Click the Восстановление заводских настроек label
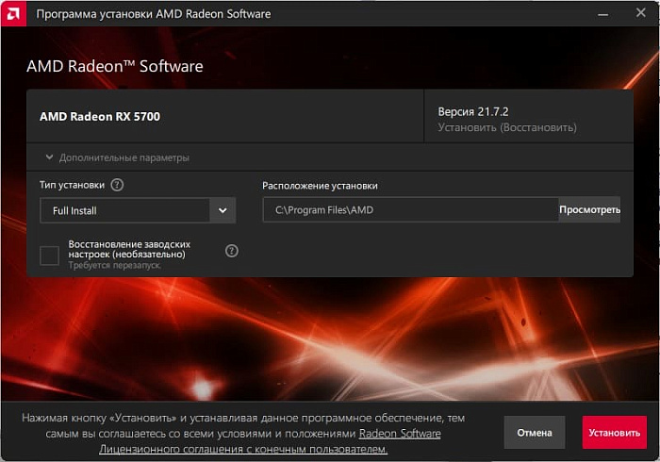This screenshot has height=462, width=660. pos(129,249)
